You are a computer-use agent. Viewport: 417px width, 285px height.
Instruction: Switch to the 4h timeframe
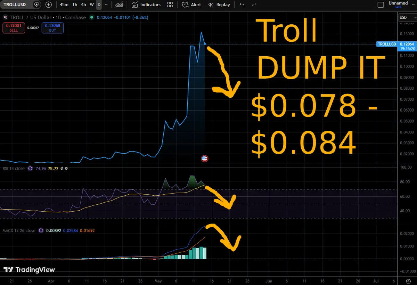point(83,5)
